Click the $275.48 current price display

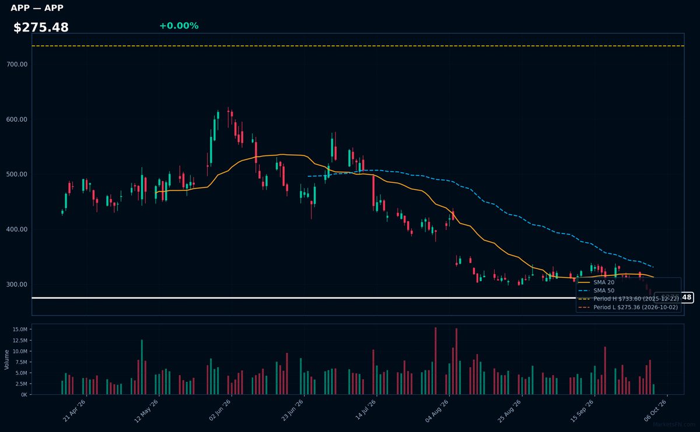point(41,27)
